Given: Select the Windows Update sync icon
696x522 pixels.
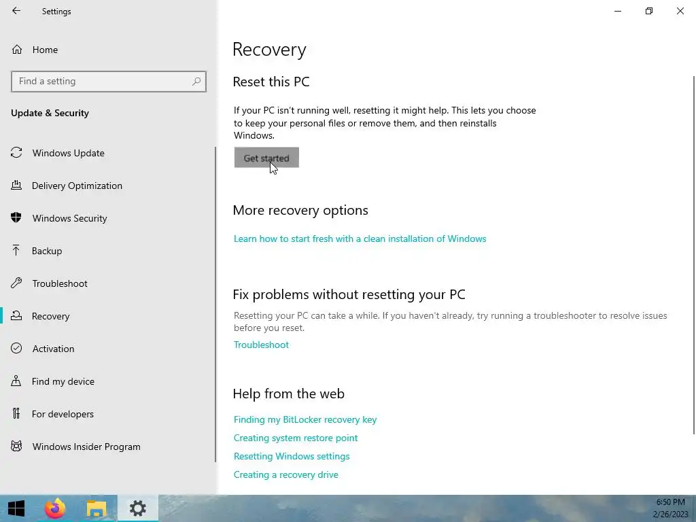Looking at the screenshot, I should [x=16, y=153].
